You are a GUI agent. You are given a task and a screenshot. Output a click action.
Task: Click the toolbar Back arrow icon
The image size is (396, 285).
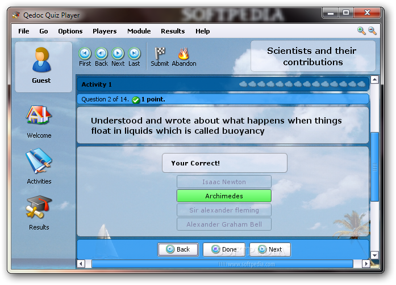coord(101,53)
